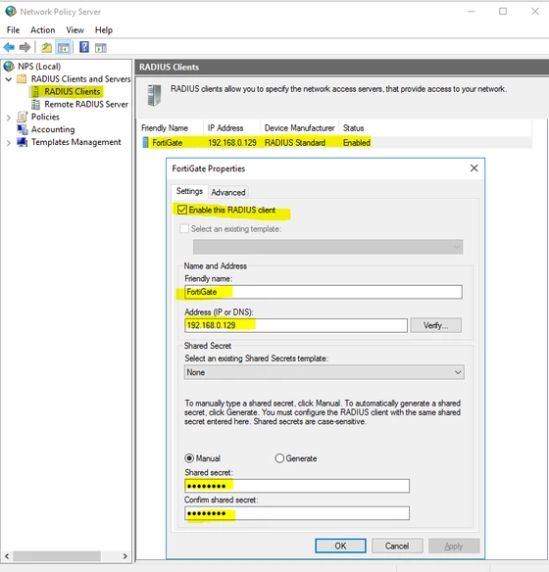549x572 pixels.
Task: Check Select an existing template box
Action: pos(184,229)
